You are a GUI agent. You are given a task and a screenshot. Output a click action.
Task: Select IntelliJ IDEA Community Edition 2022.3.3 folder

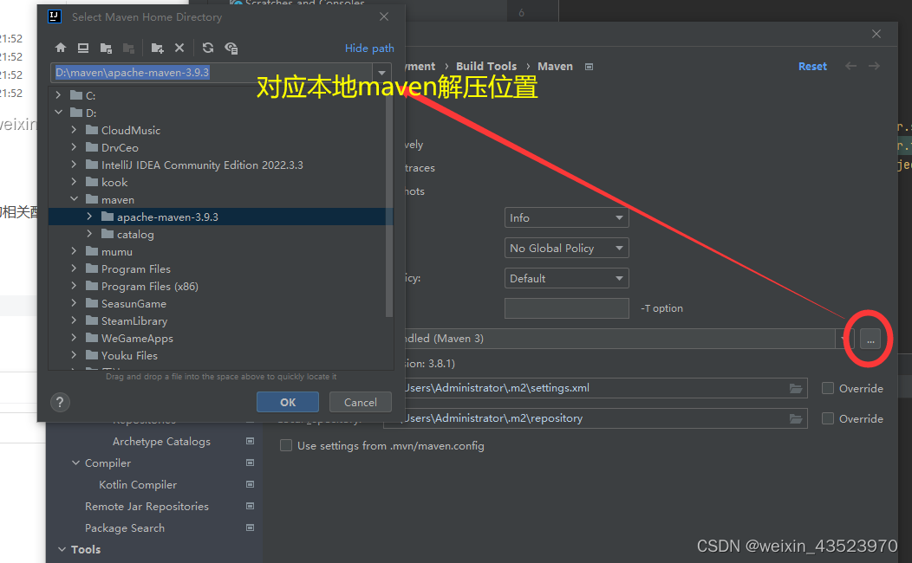coord(202,165)
